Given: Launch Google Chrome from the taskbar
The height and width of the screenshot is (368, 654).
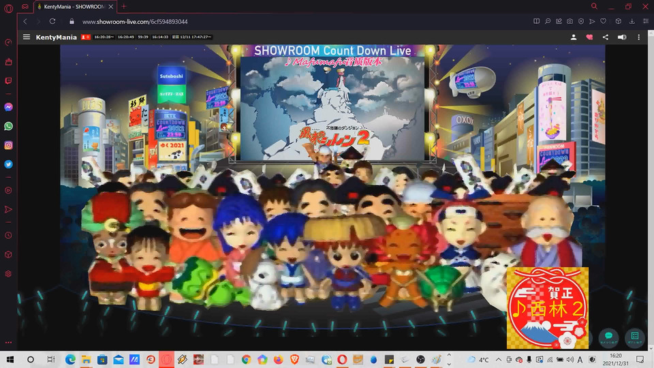Looking at the screenshot, I should click(x=246, y=359).
